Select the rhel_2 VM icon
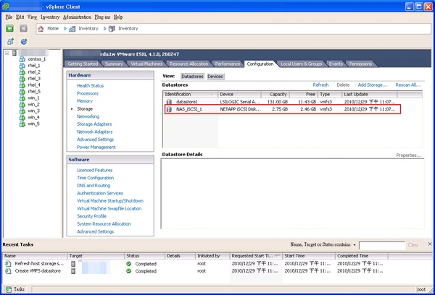This screenshot has height=295, width=435. coord(22,72)
